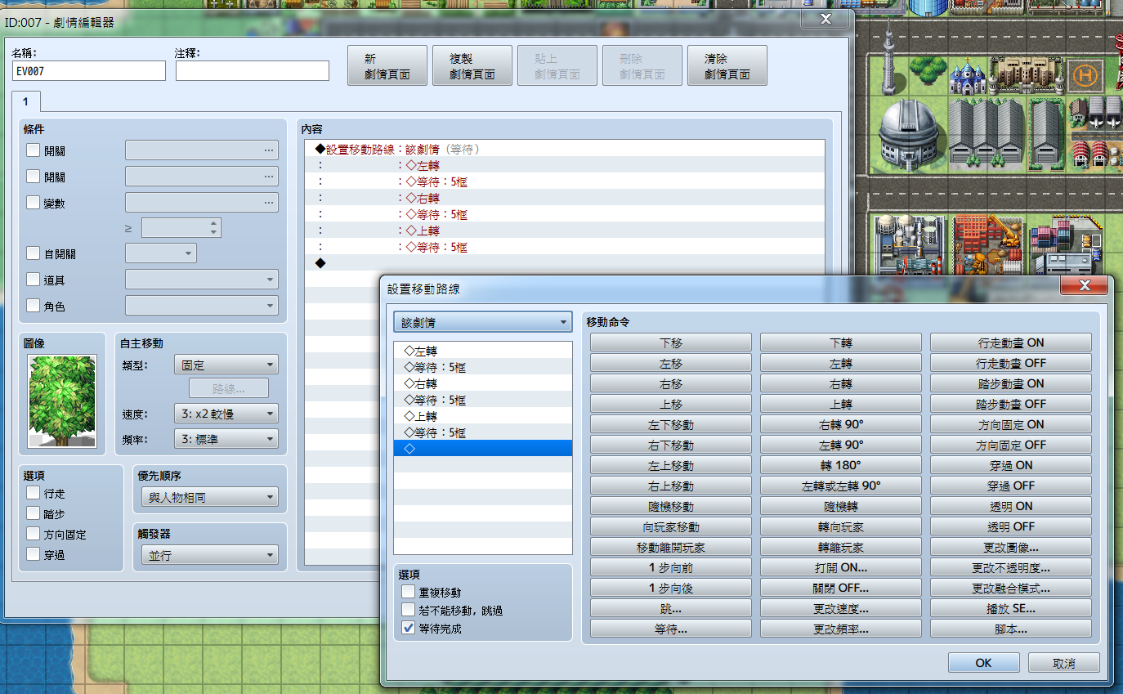Tick the 自開關 condition checkbox
Screen dimensions: 1123x694
pos(34,253)
